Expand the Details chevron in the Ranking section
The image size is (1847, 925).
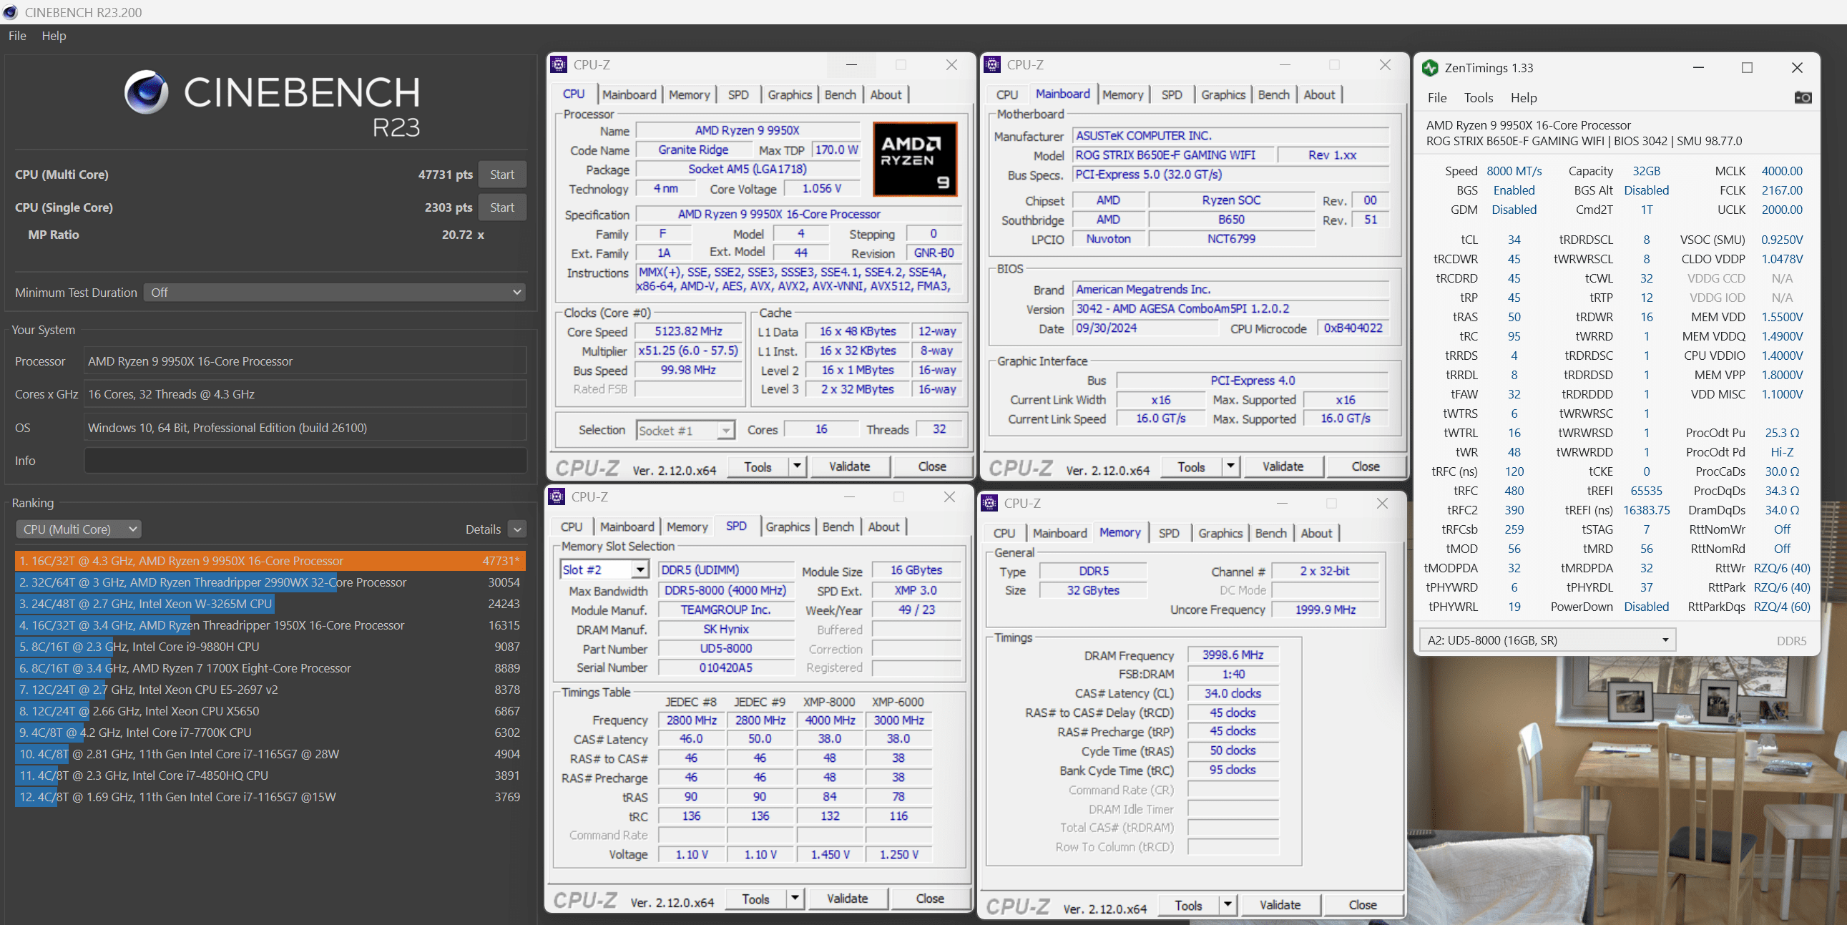[517, 529]
